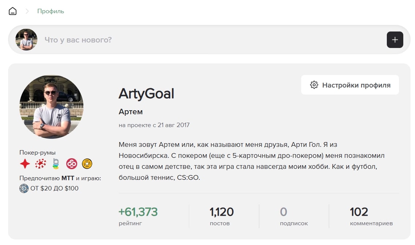Viewport: 415px width, 245px height.
Task: Click the red-and-white poker chip room icon
Action: pos(41,164)
